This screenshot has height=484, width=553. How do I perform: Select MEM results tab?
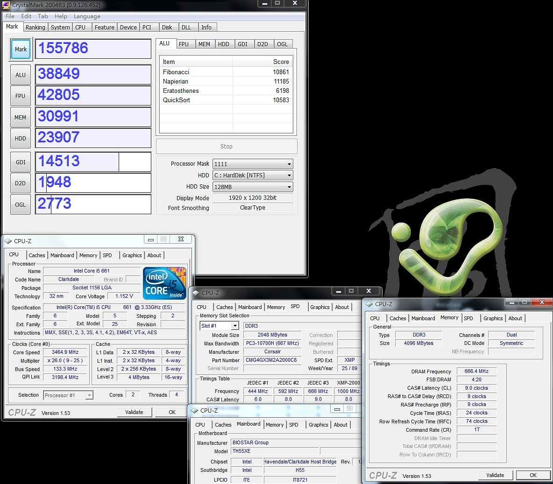tap(204, 44)
